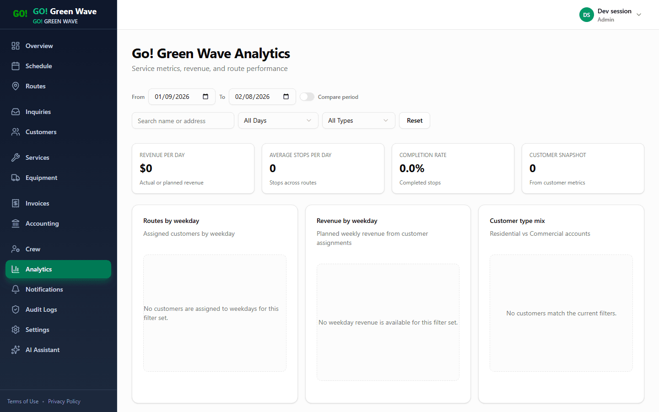Expand the All Types filter
The image size is (659, 412).
[358, 120]
